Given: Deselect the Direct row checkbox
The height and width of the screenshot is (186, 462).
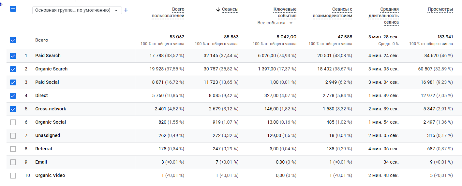Looking at the screenshot, I should pos(13,96).
